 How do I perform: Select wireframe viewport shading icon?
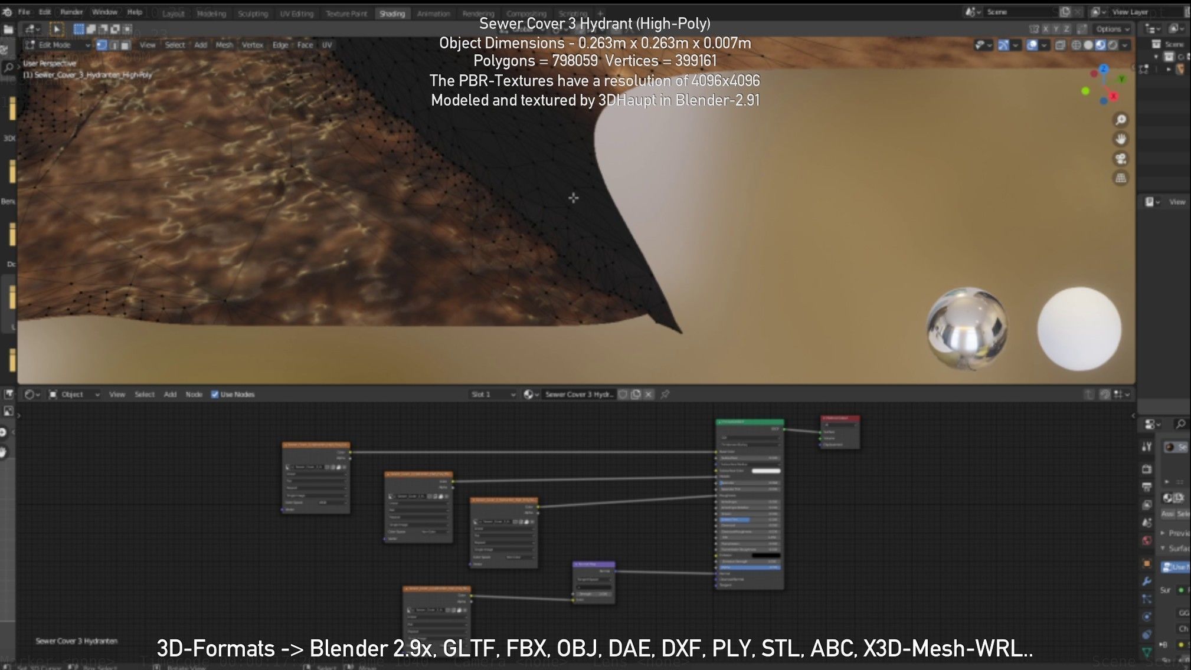pyautogui.click(x=1076, y=45)
